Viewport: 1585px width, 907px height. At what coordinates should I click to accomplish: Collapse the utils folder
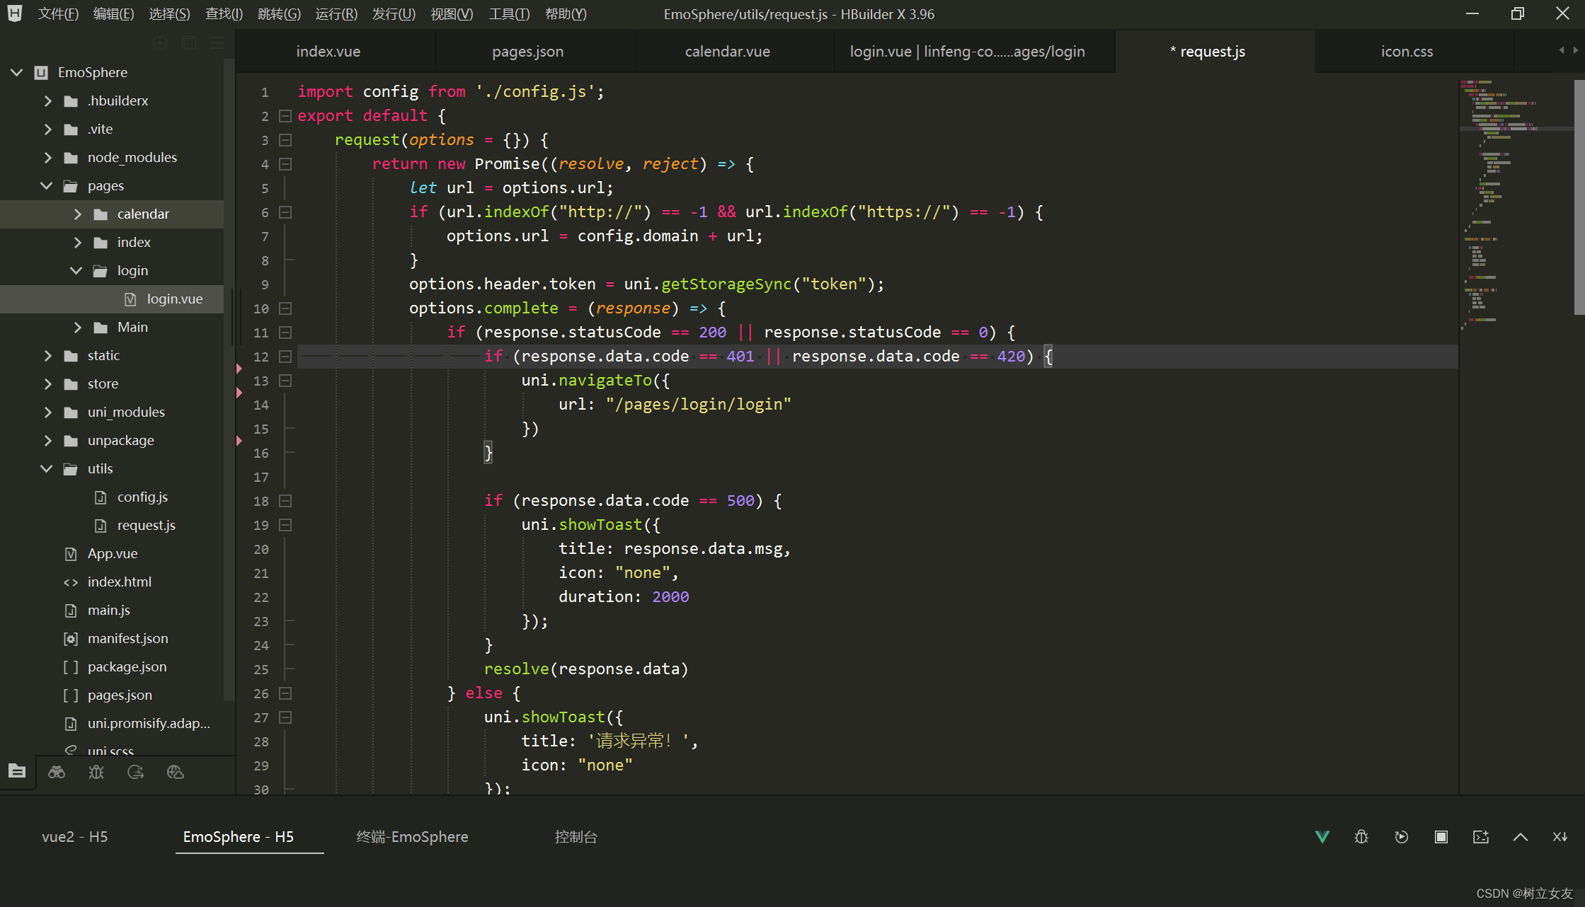click(47, 468)
